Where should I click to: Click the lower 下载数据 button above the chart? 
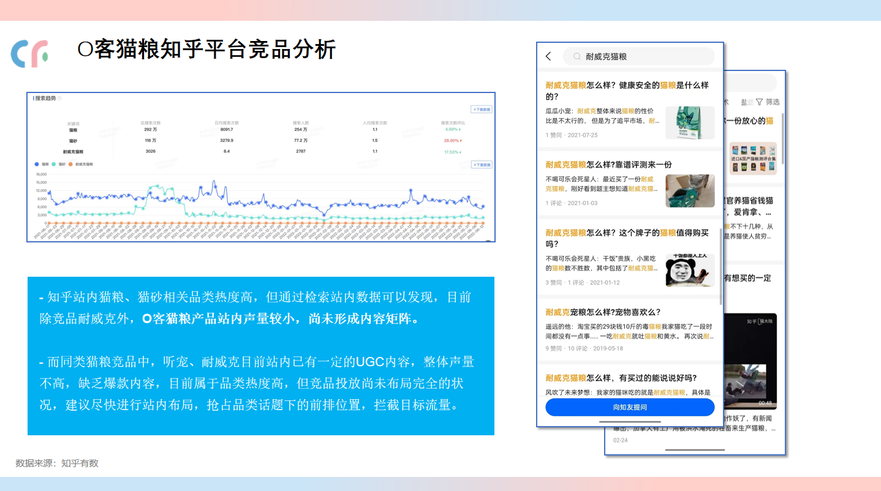pos(481,165)
